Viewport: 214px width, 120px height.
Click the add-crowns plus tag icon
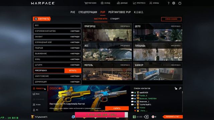point(146,117)
